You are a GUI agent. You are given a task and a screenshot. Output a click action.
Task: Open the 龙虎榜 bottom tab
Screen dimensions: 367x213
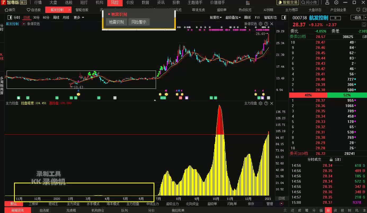(71, 210)
